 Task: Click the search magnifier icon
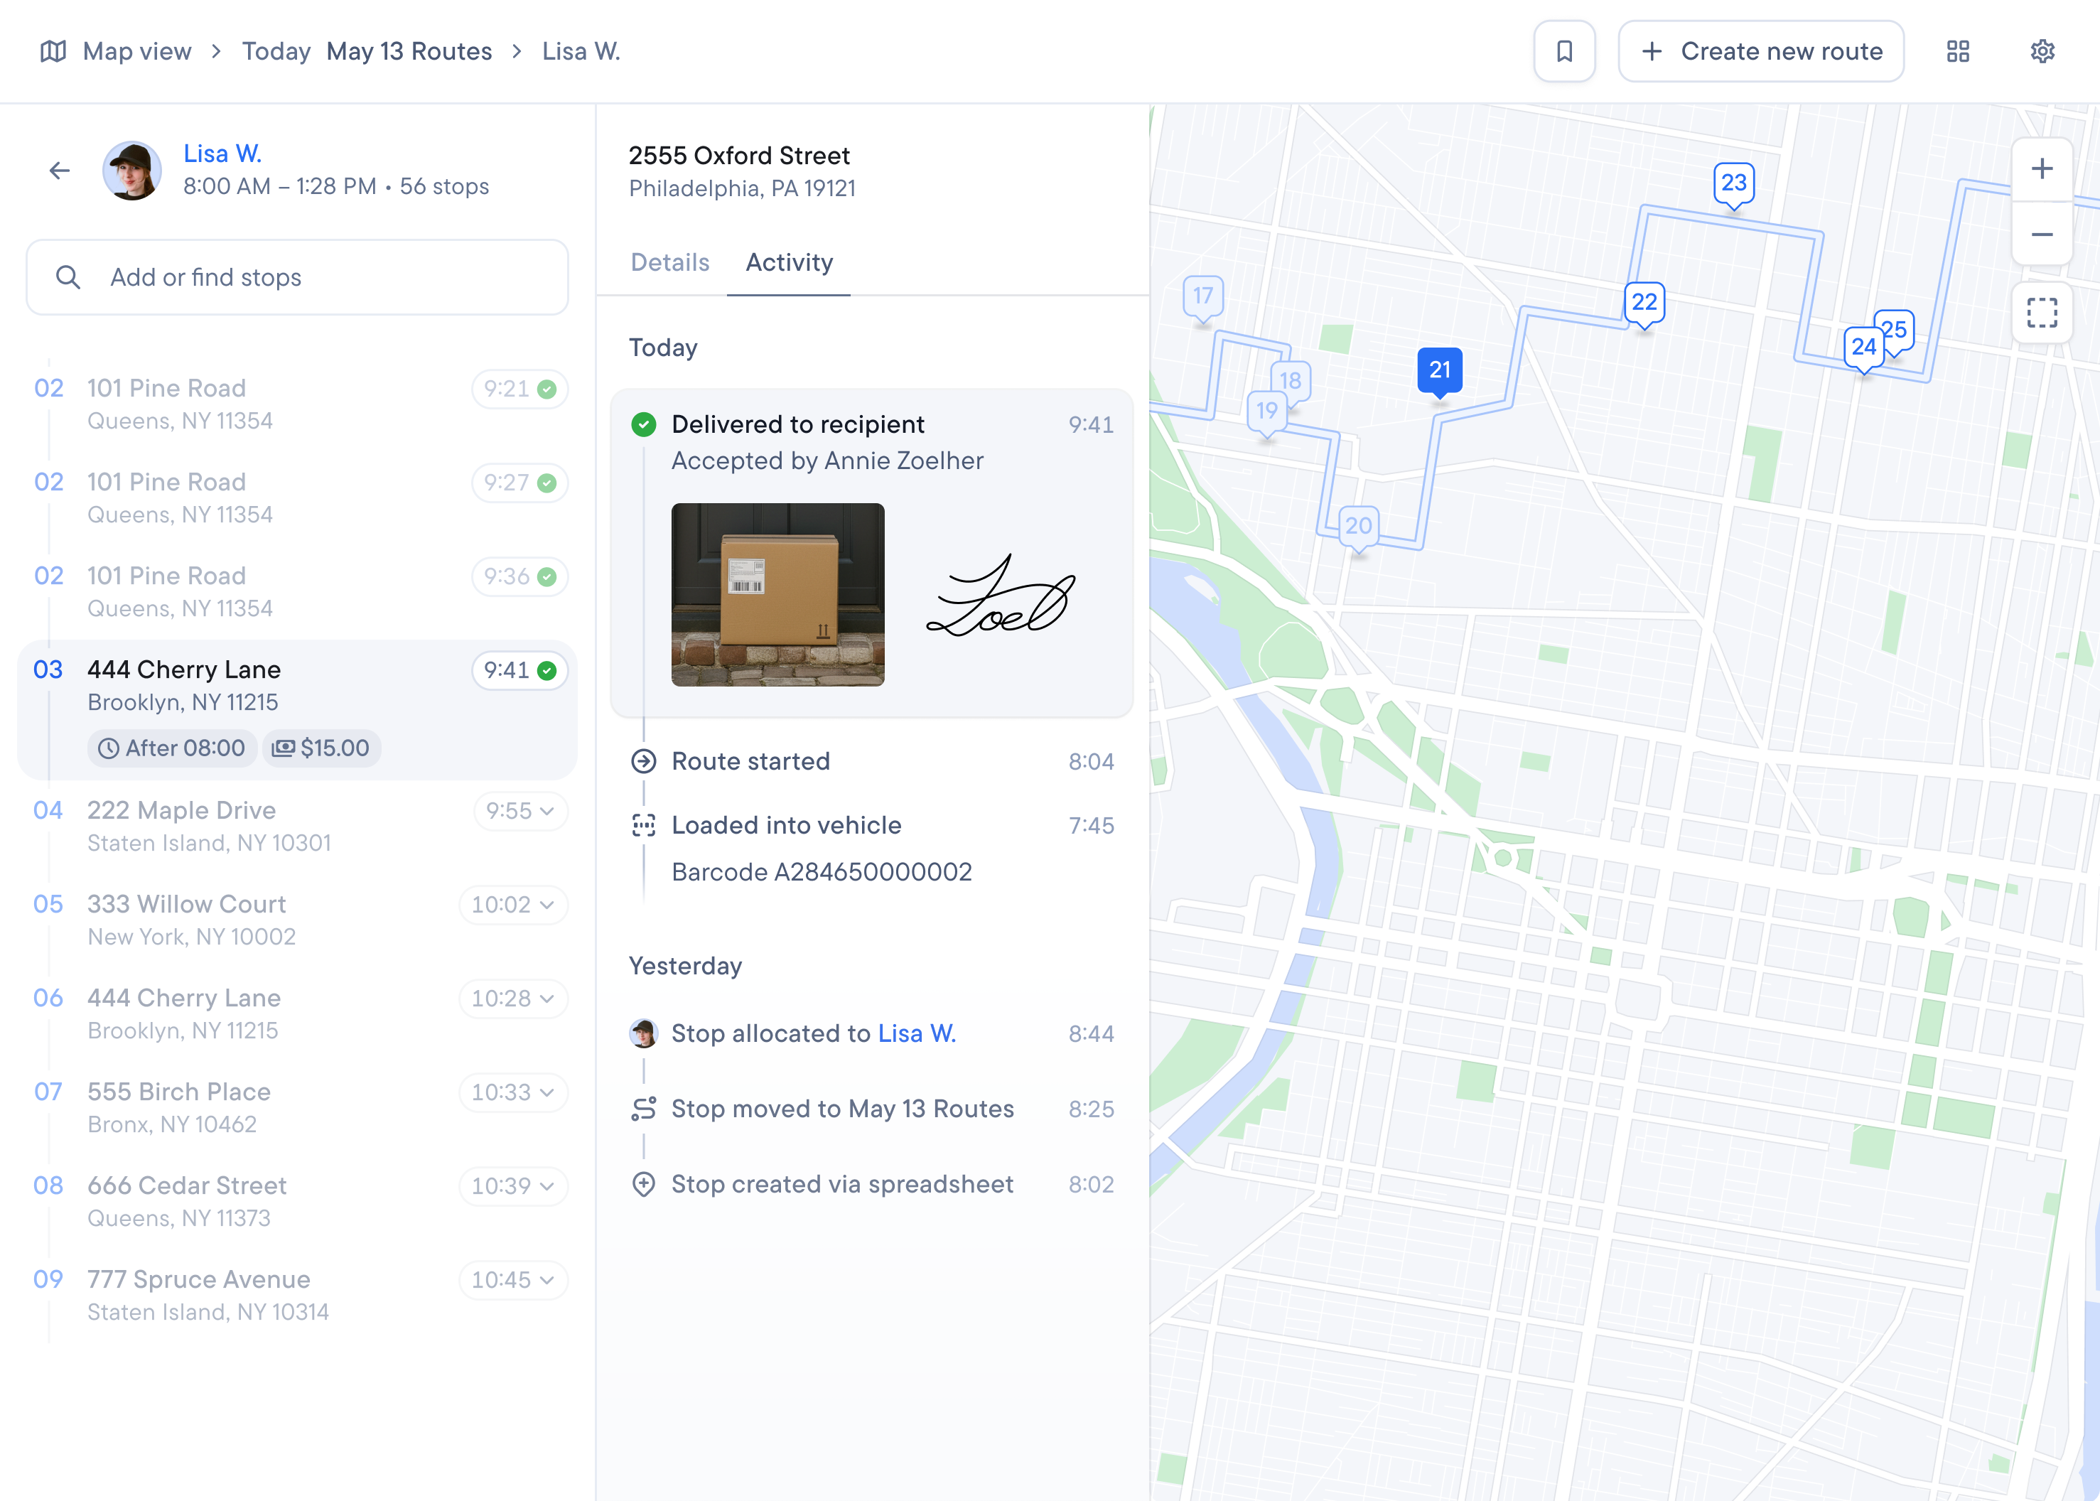click(x=68, y=277)
